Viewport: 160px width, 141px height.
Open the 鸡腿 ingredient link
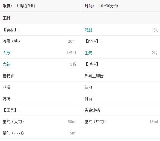point(88,30)
